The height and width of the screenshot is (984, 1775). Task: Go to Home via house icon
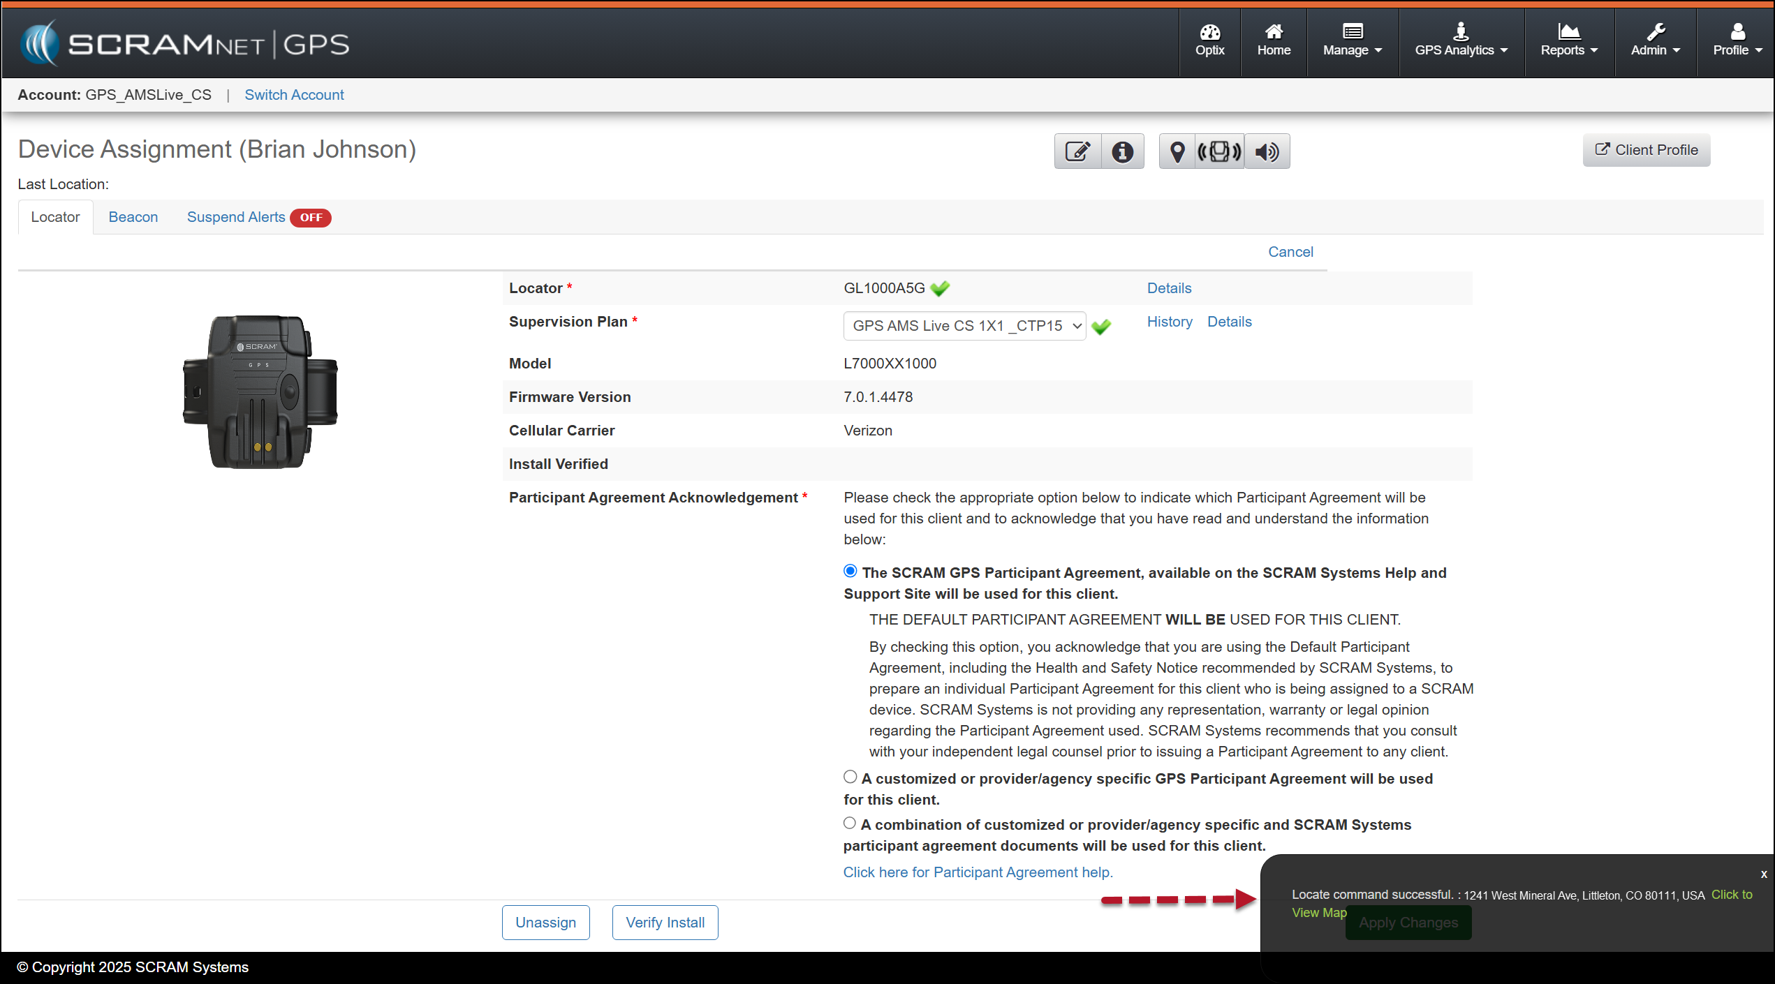coord(1274,40)
